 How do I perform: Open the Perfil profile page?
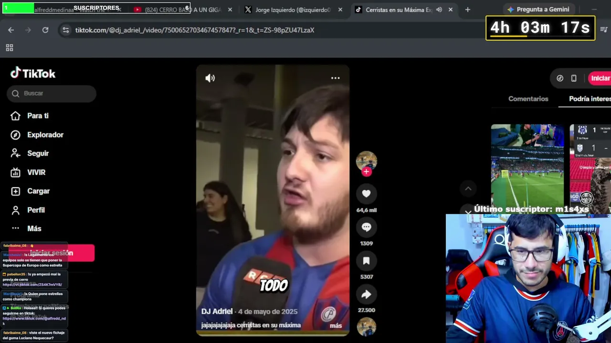tap(28, 210)
